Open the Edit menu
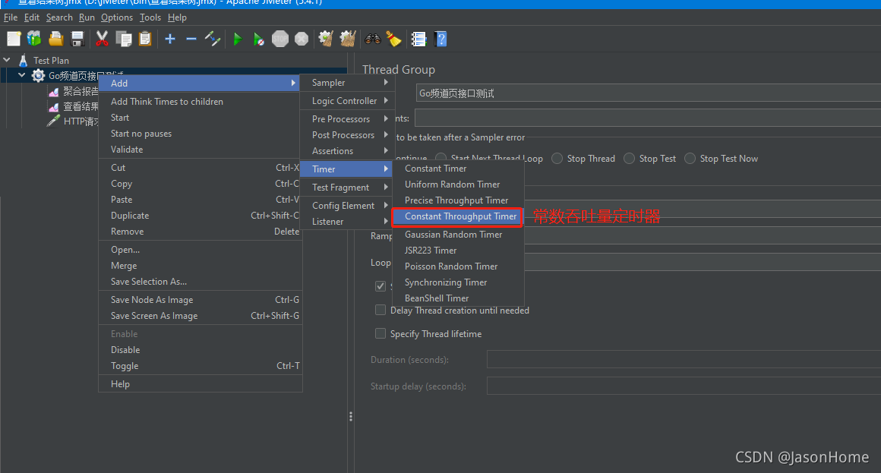This screenshot has width=881, height=473. pos(31,17)
